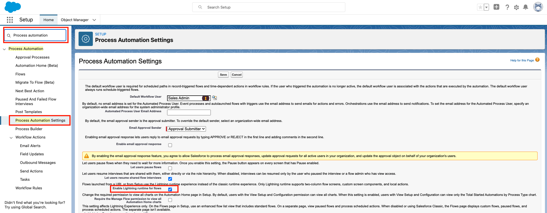547x213 pixels.
Task: Switch to the Home tab
Action: [49, 20]
